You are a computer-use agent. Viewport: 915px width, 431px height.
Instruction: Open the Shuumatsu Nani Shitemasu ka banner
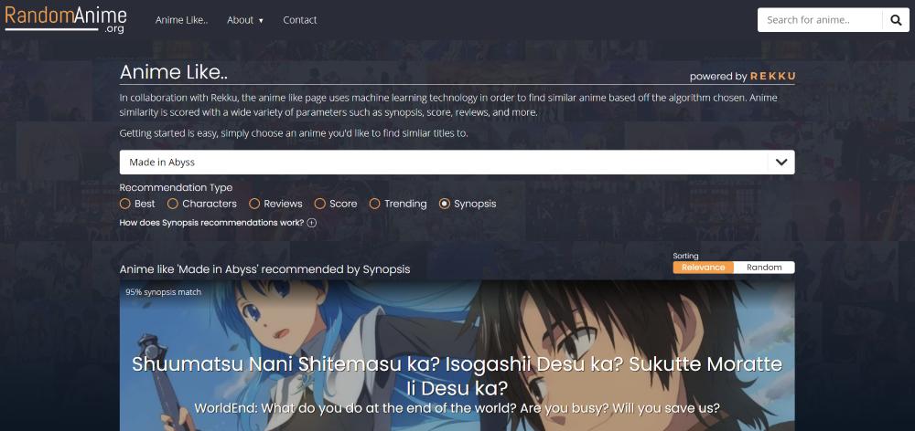tap(457, 356)
